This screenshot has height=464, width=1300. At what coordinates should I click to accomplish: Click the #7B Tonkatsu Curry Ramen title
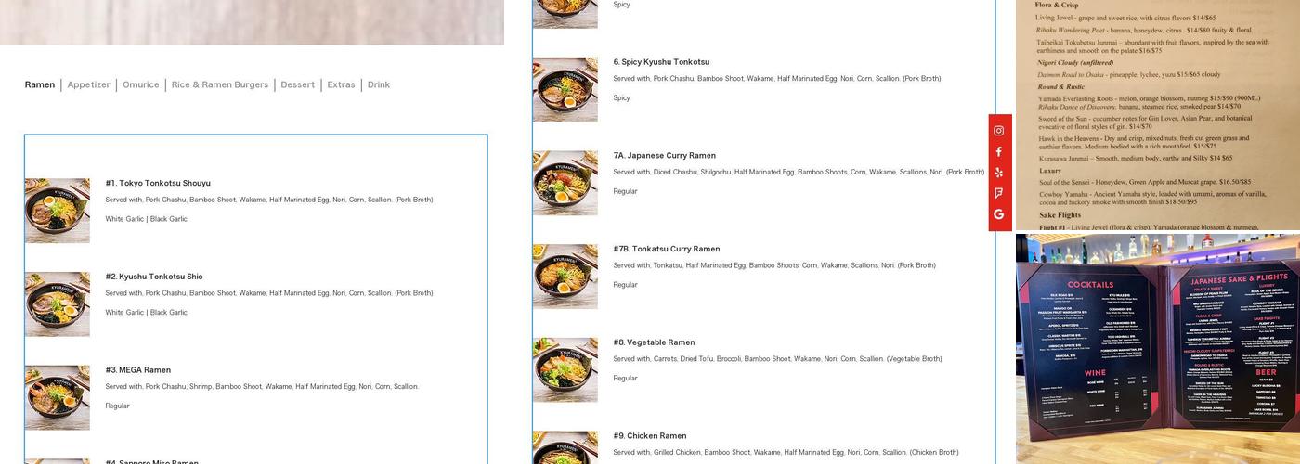tap(667, 249)
